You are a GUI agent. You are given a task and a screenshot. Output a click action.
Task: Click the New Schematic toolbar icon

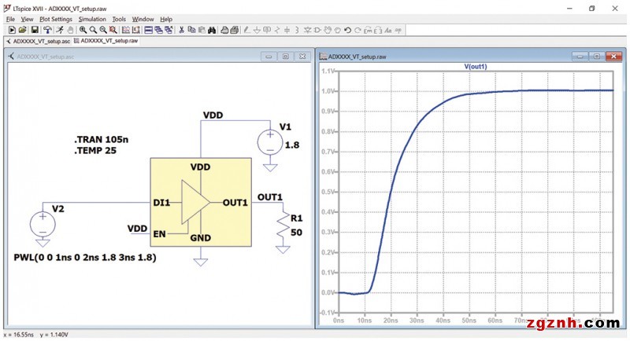12,30
